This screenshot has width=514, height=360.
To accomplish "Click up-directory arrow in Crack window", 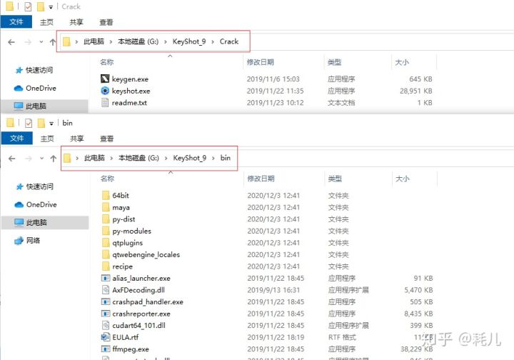I will [52, 42].
